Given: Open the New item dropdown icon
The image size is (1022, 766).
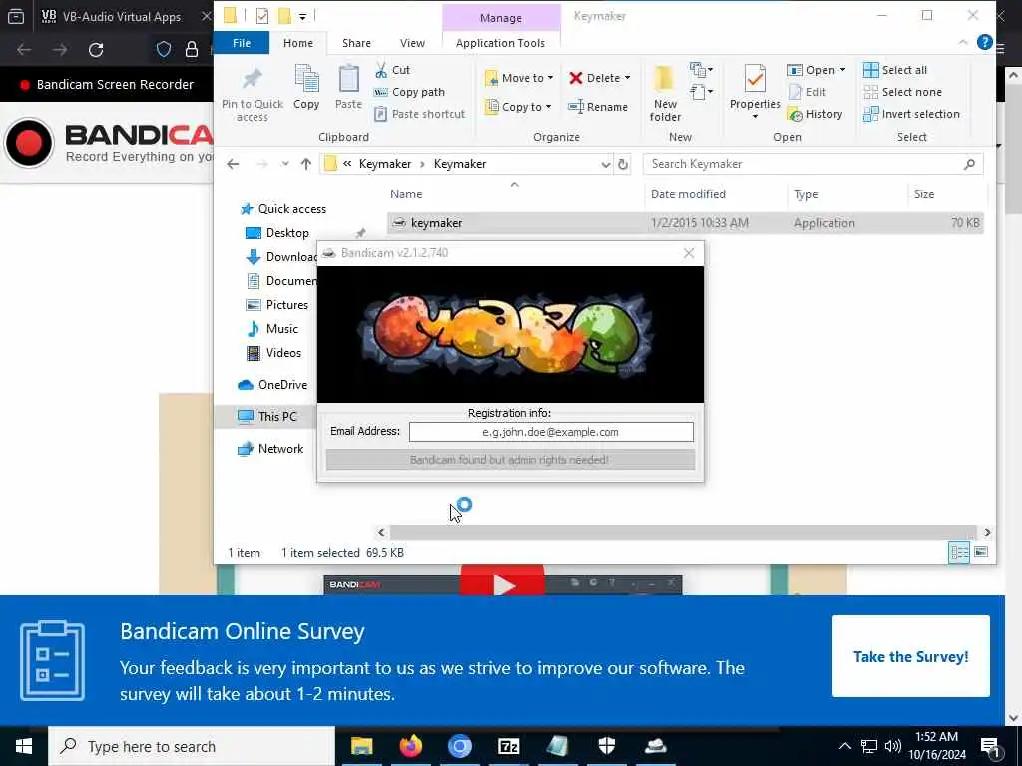Looking at the screenshot, I should coord(701,69).
